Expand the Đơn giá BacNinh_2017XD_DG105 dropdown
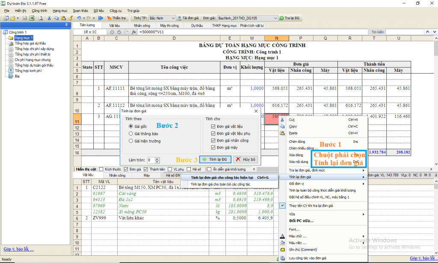This screenshot has height=263, width=438. 275,18
